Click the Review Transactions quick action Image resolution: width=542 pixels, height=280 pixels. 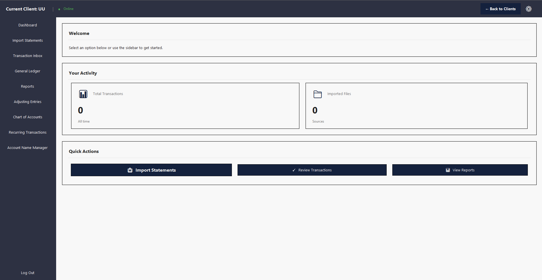point(312,170)
